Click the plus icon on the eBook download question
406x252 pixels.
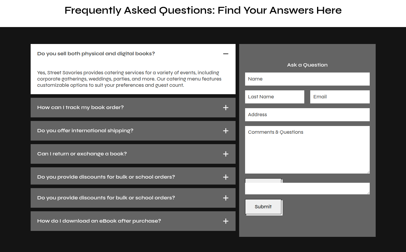[226, 221]
